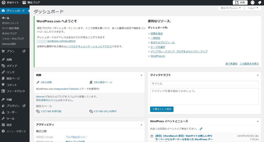
Task: Click the new post 投稿 button in top bar
Action: click(x=240, y=3)
